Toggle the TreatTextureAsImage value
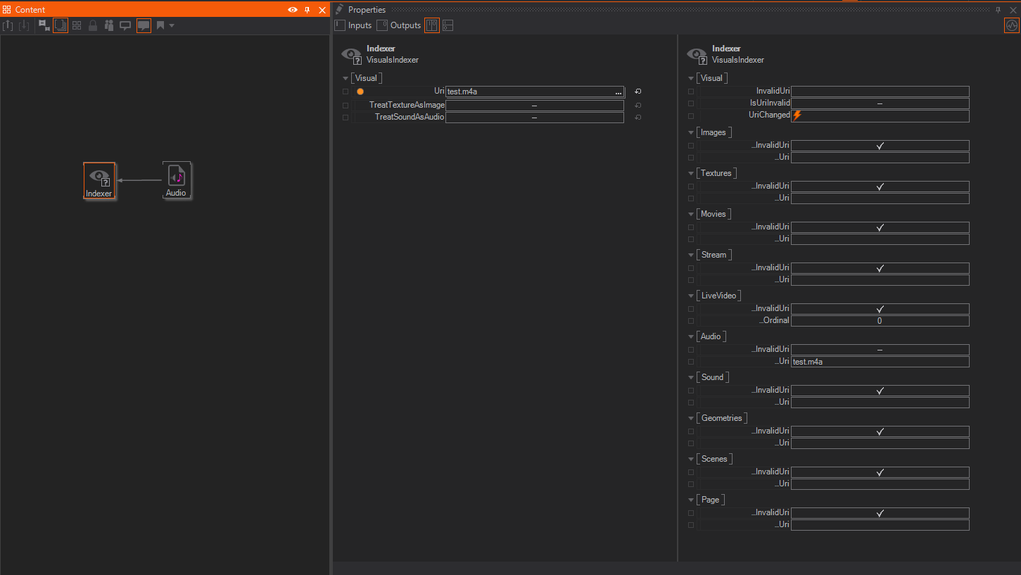This screenshot has width=1021, height=575. point(534,106)
